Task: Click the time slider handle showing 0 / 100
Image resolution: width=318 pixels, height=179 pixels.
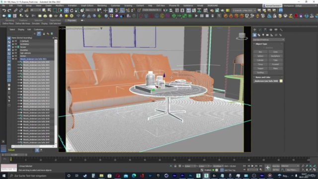Action: click(x=14, y=155)
